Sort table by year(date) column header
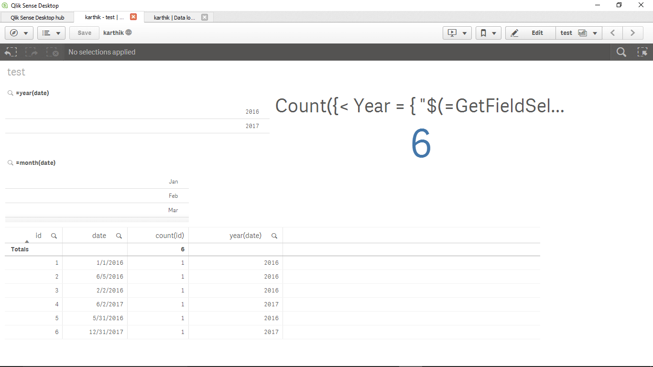 point(246,236)
